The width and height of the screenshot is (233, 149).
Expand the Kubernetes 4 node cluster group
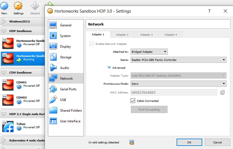(4, 140)
